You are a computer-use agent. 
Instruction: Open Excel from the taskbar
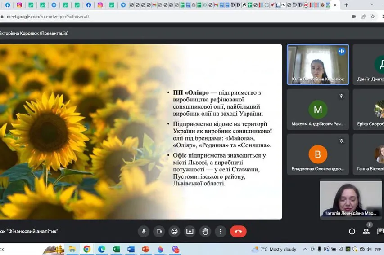tap(116, 249)
